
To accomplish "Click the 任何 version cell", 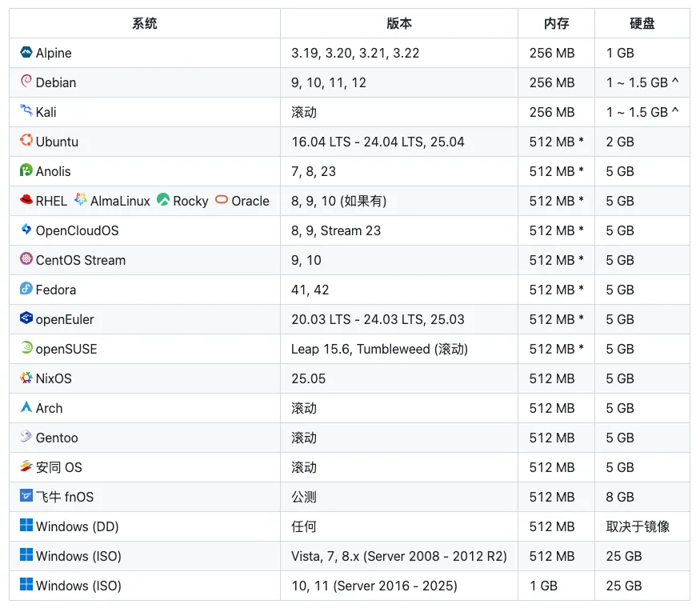I will (x=304, y=526).
